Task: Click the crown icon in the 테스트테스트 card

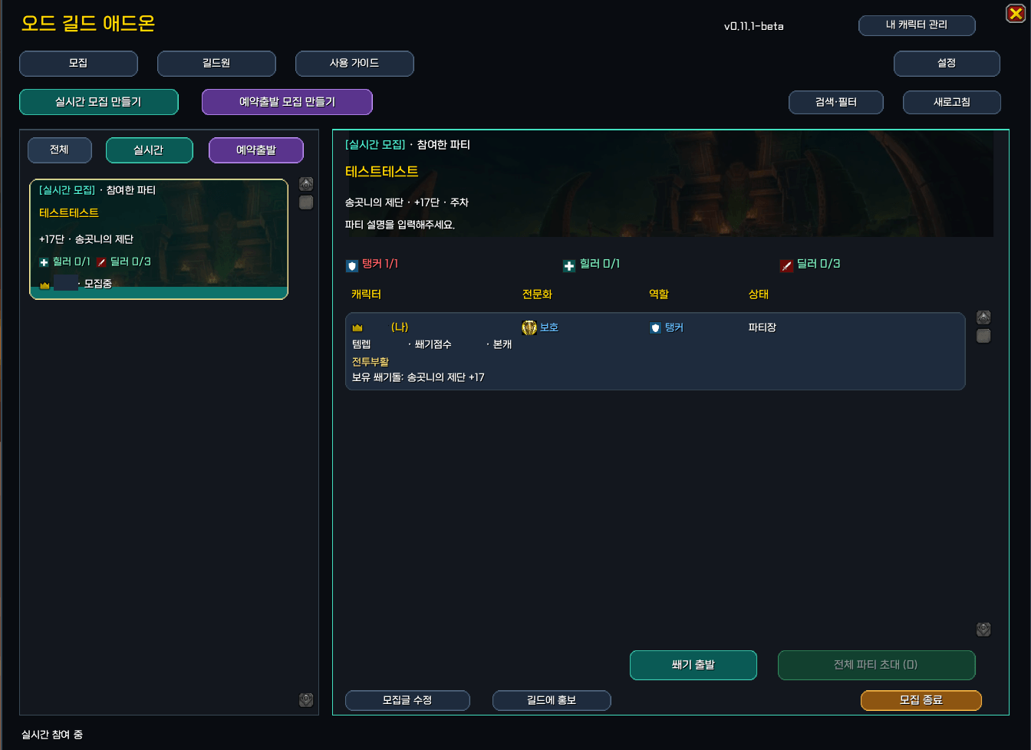Action: [x=44, y=285]
